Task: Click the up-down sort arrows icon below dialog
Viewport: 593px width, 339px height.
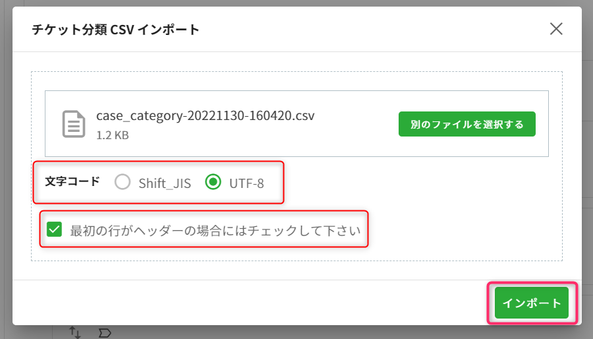Action: pos(75,332)
